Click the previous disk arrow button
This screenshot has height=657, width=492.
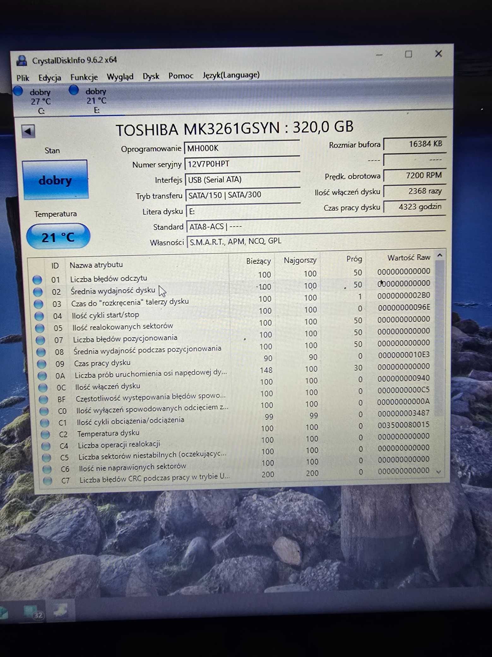(x=28, y=131)
